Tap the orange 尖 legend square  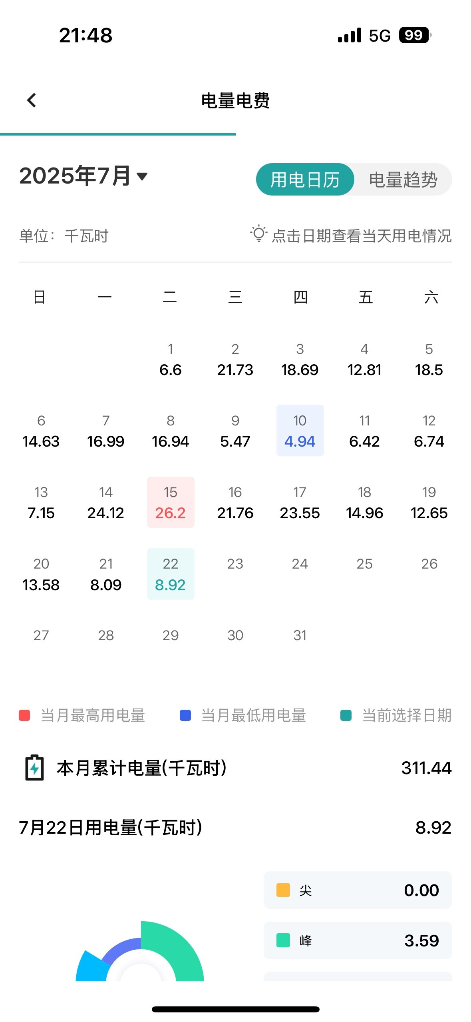click(x=283, y=890)
